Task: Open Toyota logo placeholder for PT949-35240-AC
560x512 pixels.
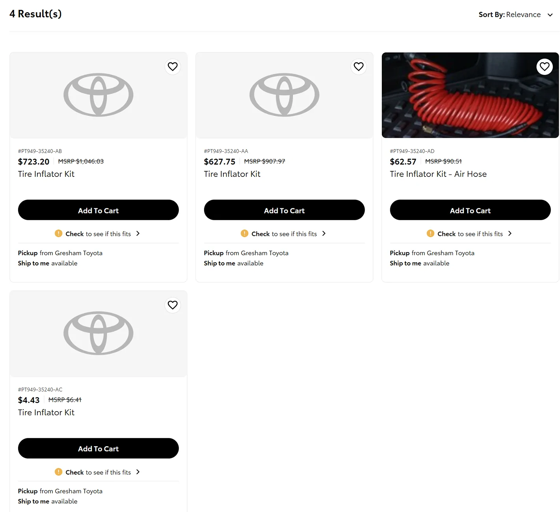Action: [98, 333]
